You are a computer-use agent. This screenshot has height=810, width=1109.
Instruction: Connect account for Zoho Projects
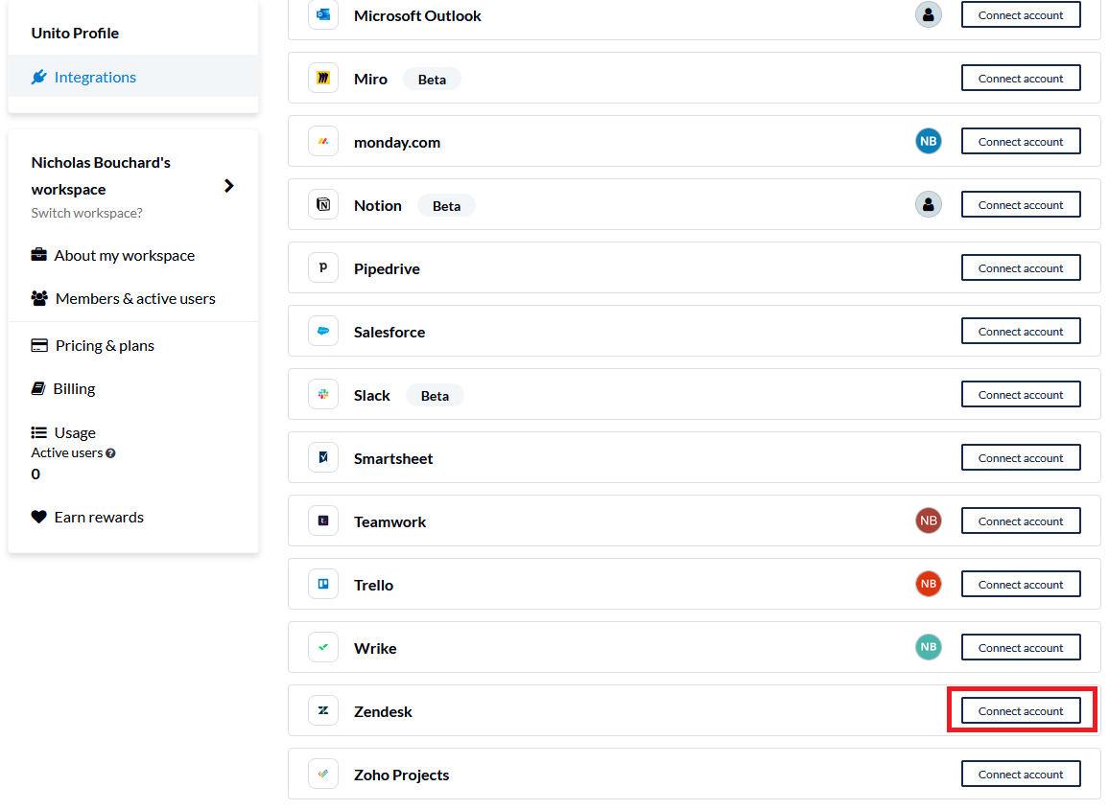[x=1021, y=774]
